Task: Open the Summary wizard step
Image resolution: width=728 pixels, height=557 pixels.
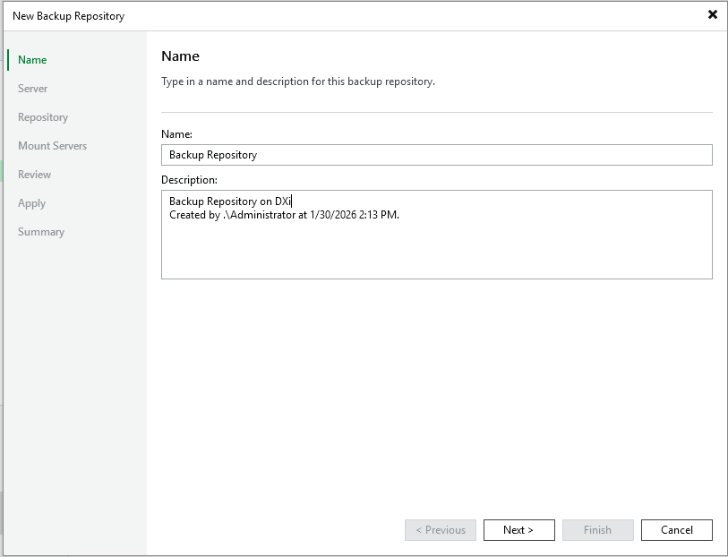Action: 41,232
